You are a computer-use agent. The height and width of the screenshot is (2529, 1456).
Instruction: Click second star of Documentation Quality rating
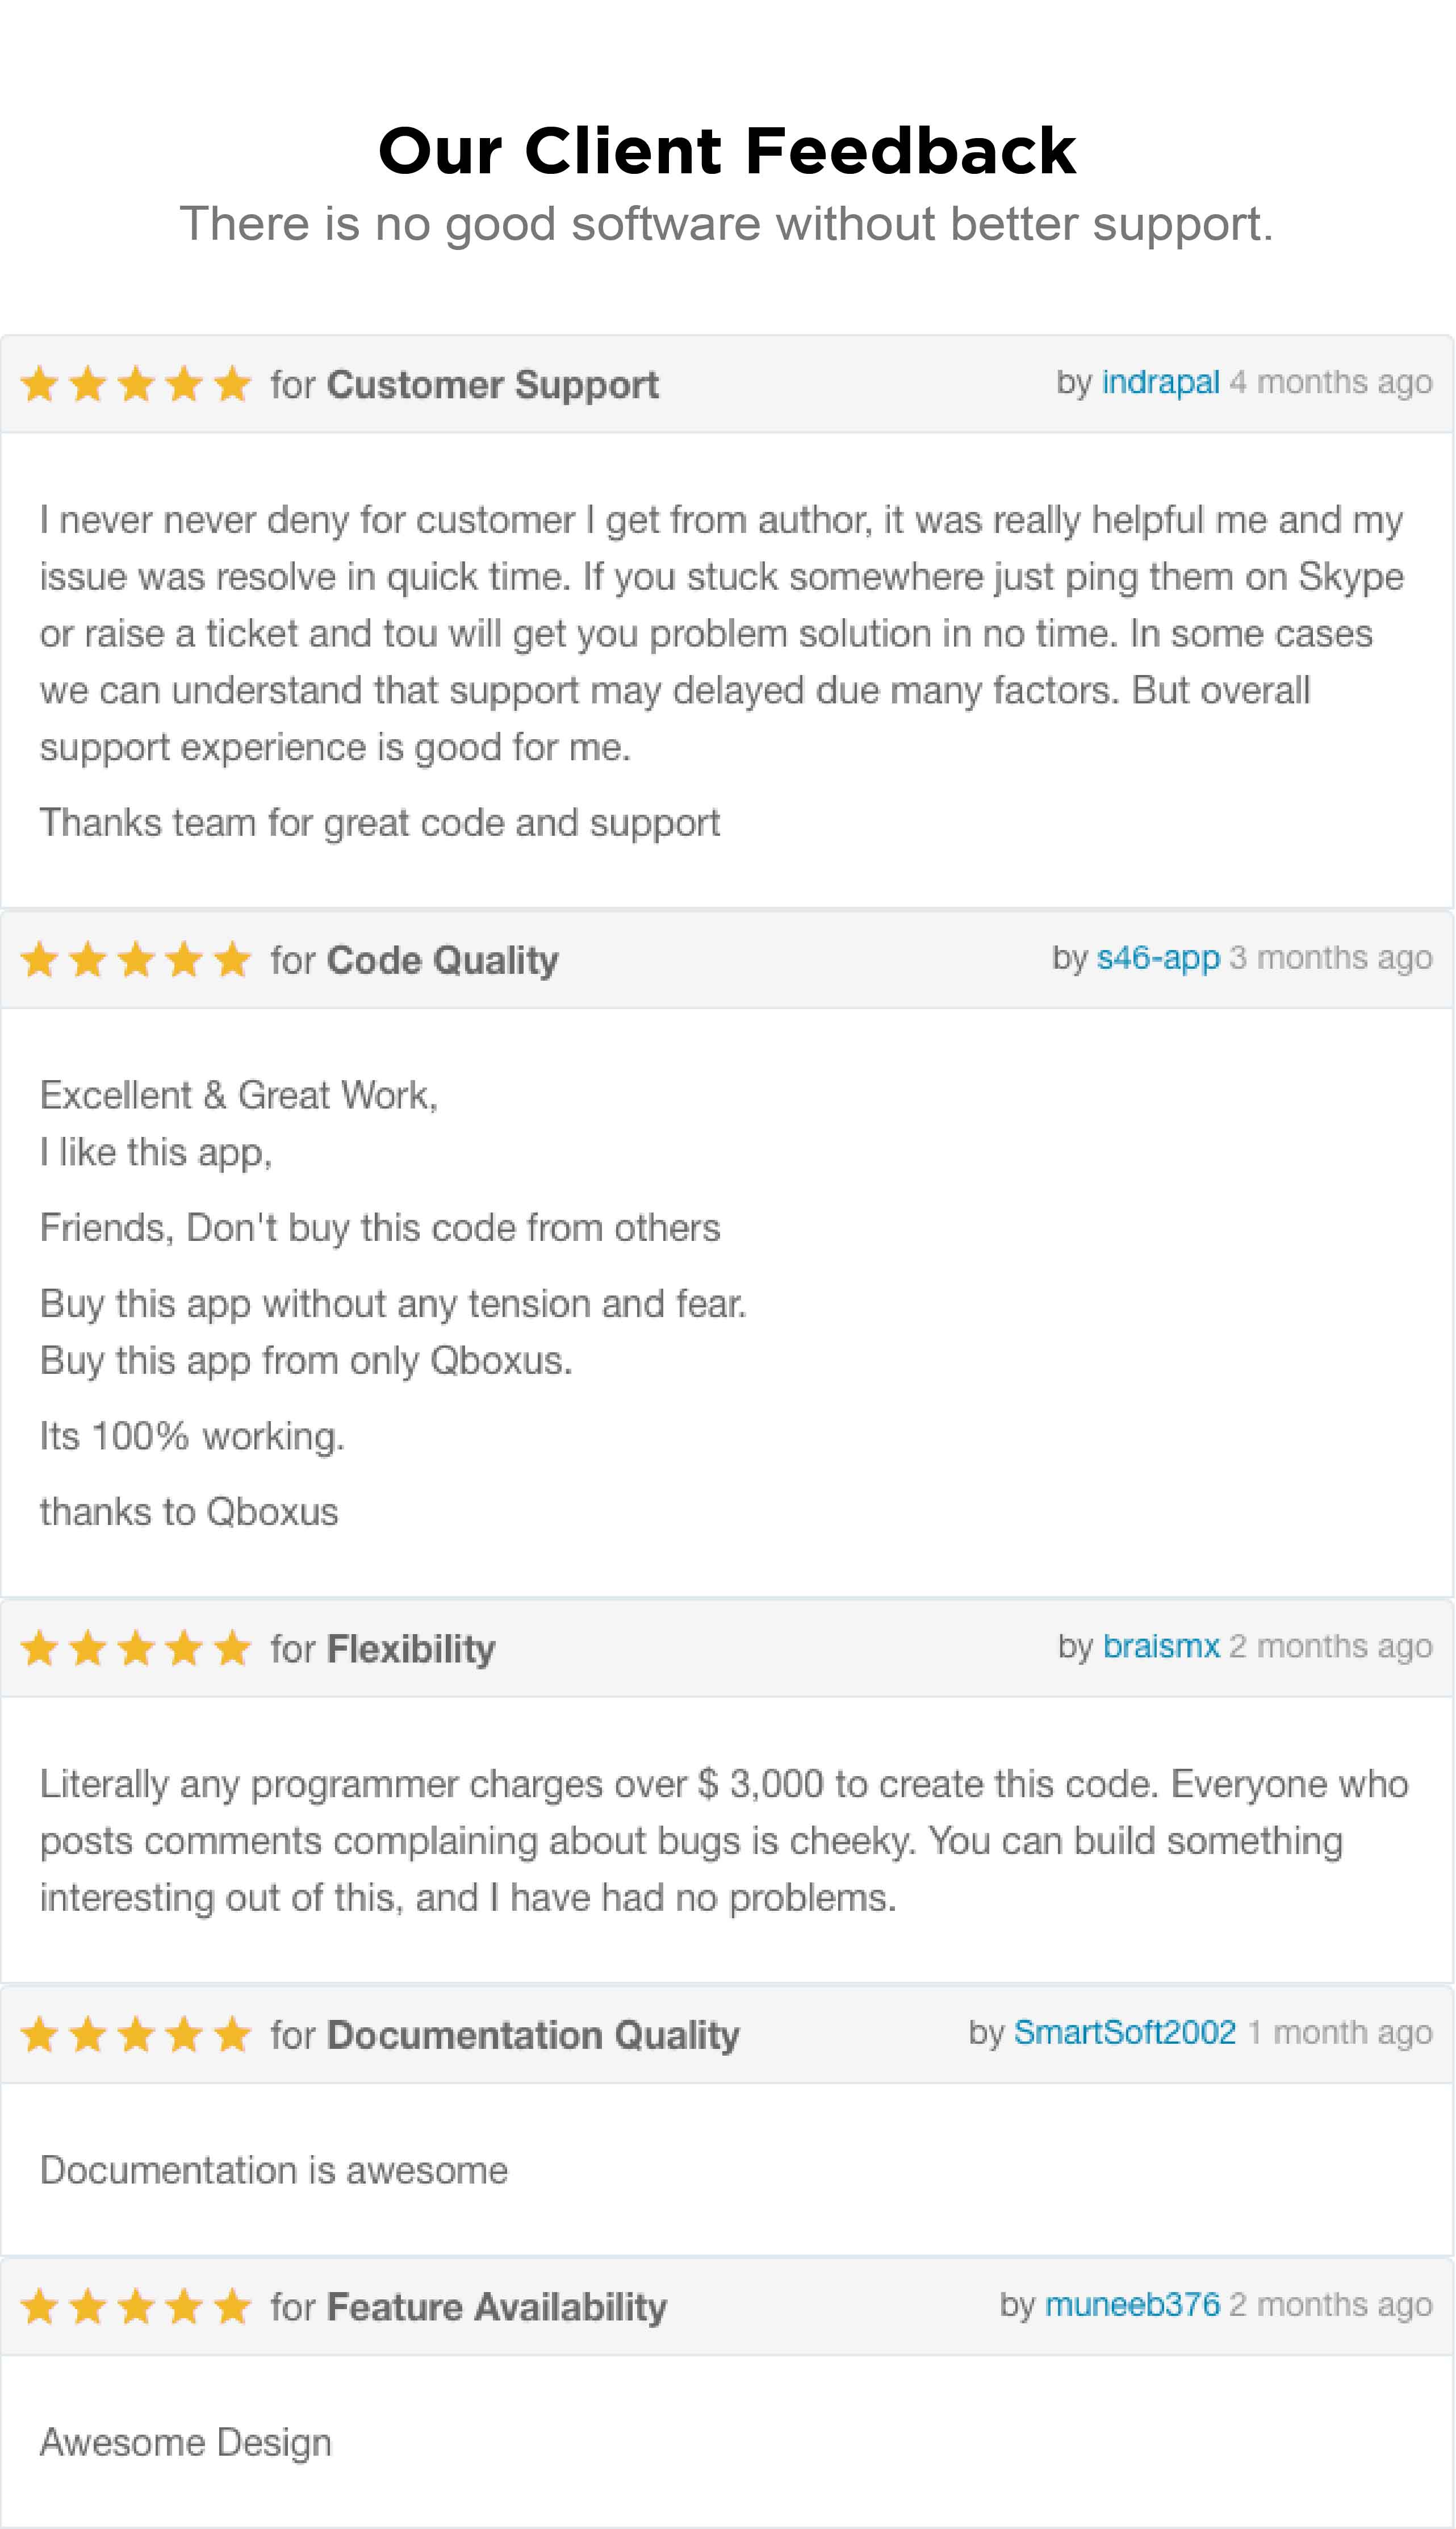[x=88, y=2034]
